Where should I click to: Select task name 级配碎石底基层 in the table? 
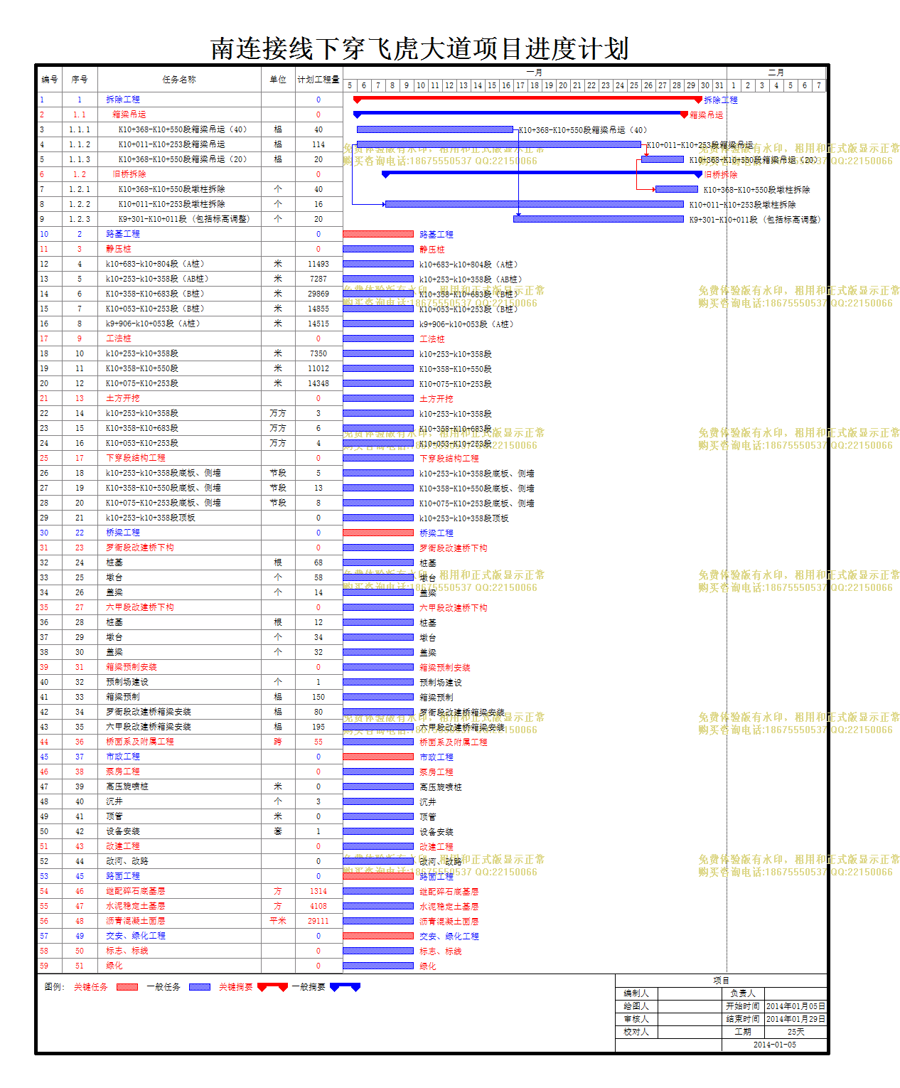point(136,891)
